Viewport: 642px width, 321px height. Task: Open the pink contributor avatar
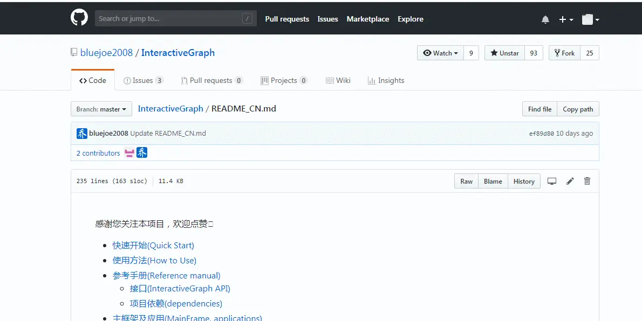(129, 153)
